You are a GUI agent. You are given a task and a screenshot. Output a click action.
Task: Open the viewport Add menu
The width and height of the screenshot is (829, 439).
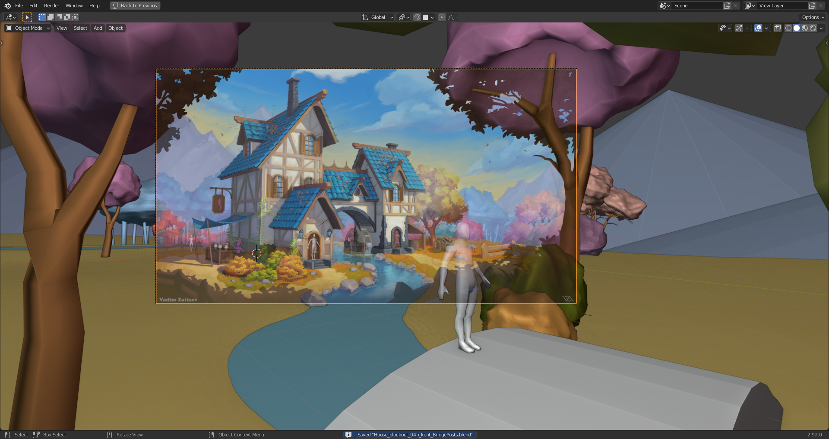pos(98,28)
